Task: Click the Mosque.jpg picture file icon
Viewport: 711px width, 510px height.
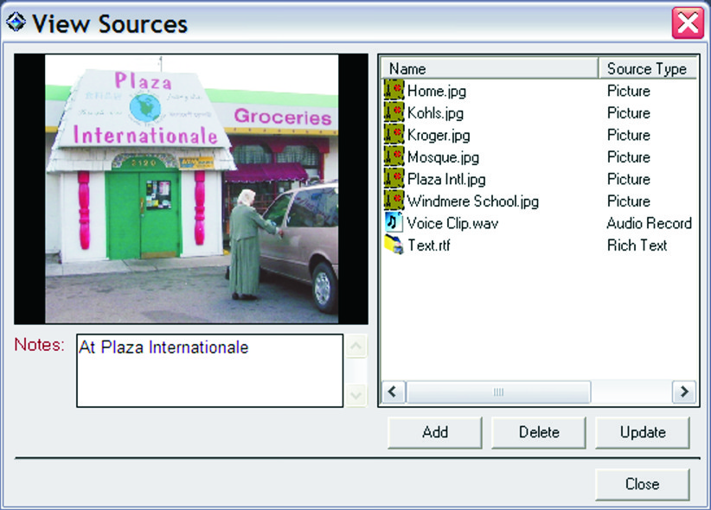Action: 394,157
